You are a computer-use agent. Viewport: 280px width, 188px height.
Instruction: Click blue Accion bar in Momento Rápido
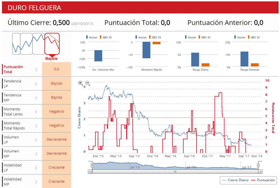pyautogui.click(x=146, y=50)
